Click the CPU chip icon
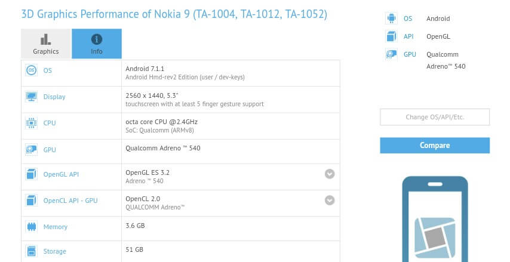This screenshot has height=262, width=510. pyautogui.click(x=31, y=123)
